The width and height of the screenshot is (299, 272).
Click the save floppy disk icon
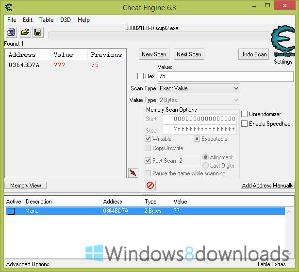(38, 32)
